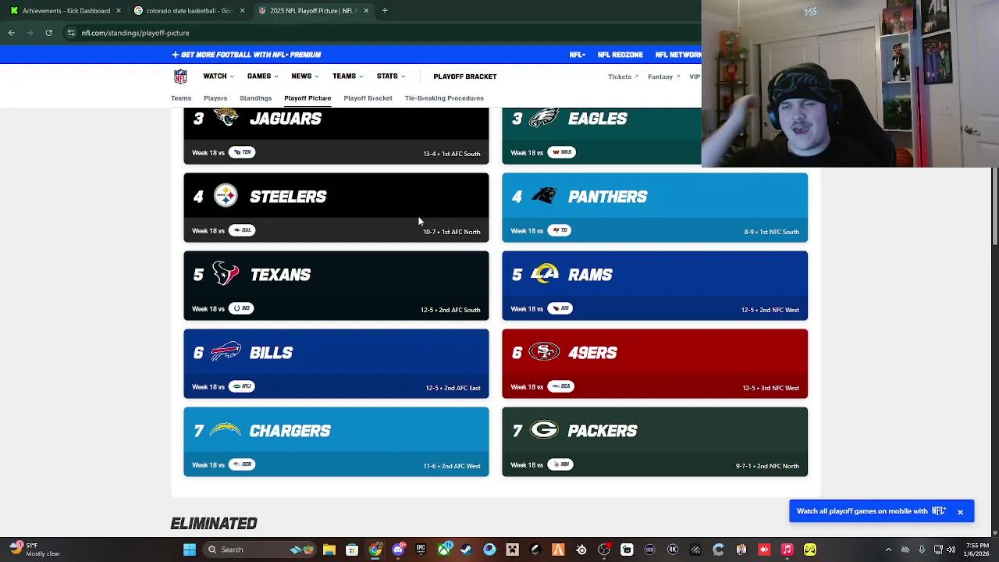Viewport: 999px width, 562px height.
Task: Click the Steelers 10-7 1st AFC North record
Action: (452, 232)
